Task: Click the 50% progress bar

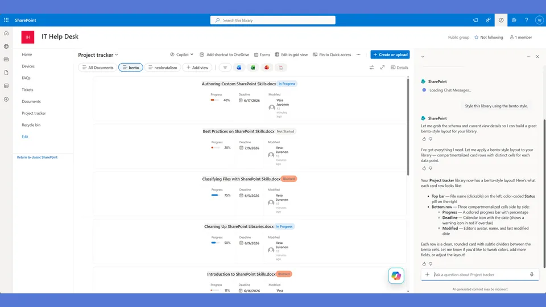Action: click(x=216, y=243)
